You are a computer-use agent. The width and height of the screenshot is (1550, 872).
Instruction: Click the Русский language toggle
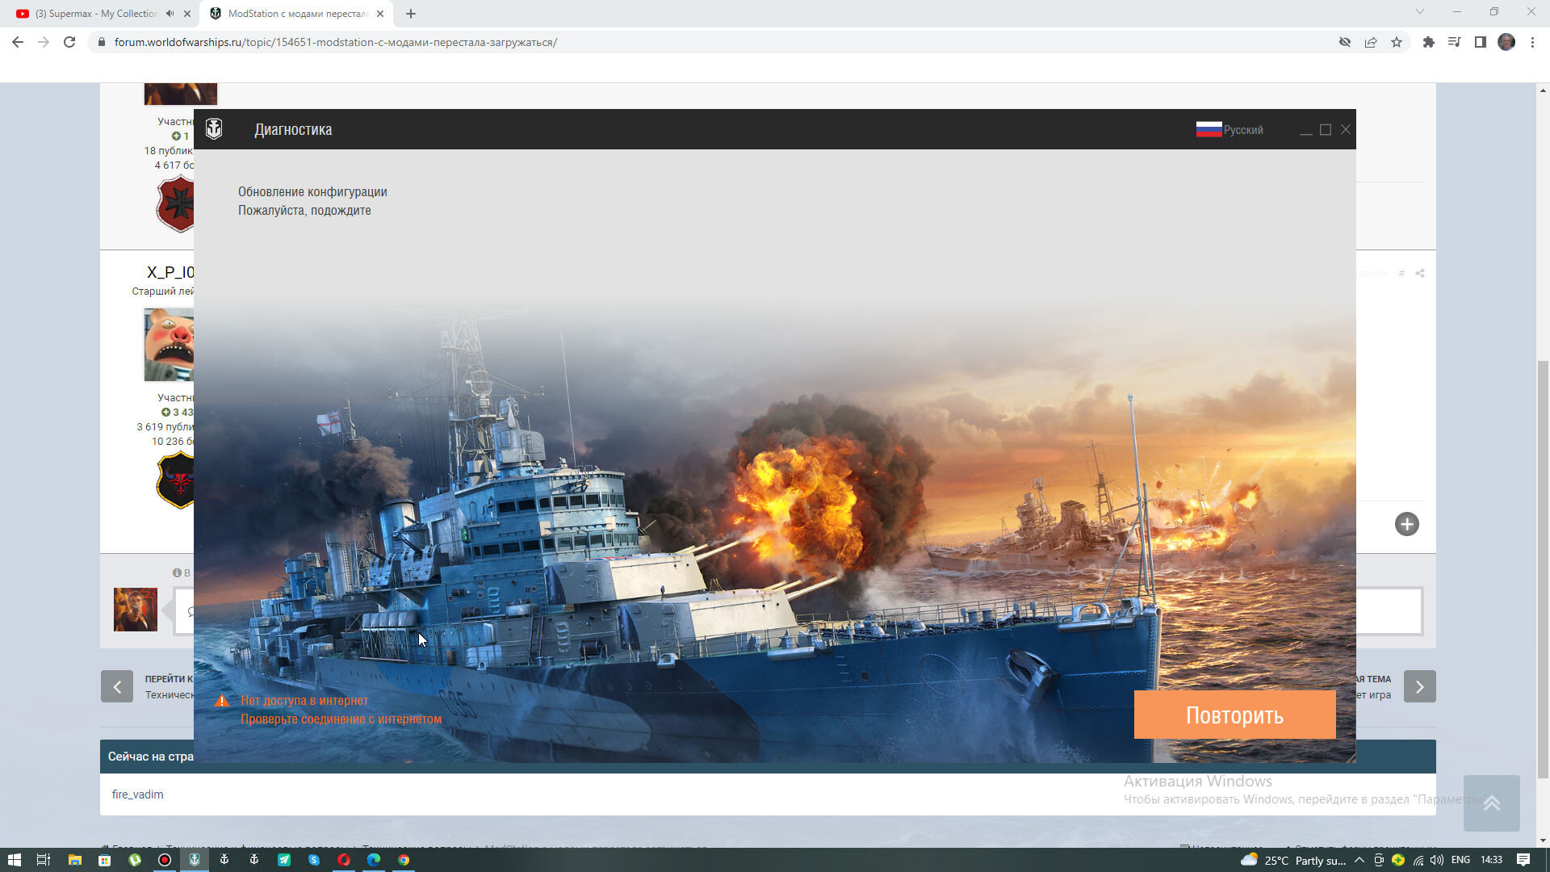pos(1230,128)
